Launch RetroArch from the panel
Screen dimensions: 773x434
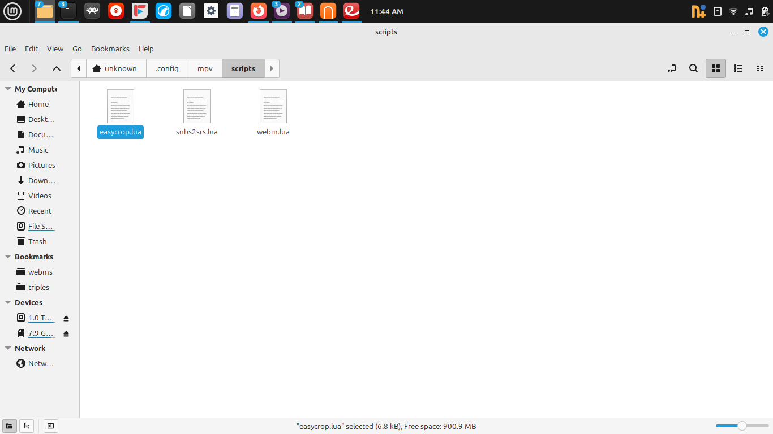pos(92,11)
